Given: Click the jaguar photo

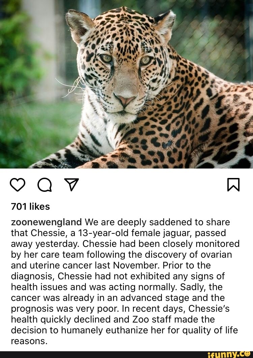Looking at the screenshot, I should coord(126,84).
